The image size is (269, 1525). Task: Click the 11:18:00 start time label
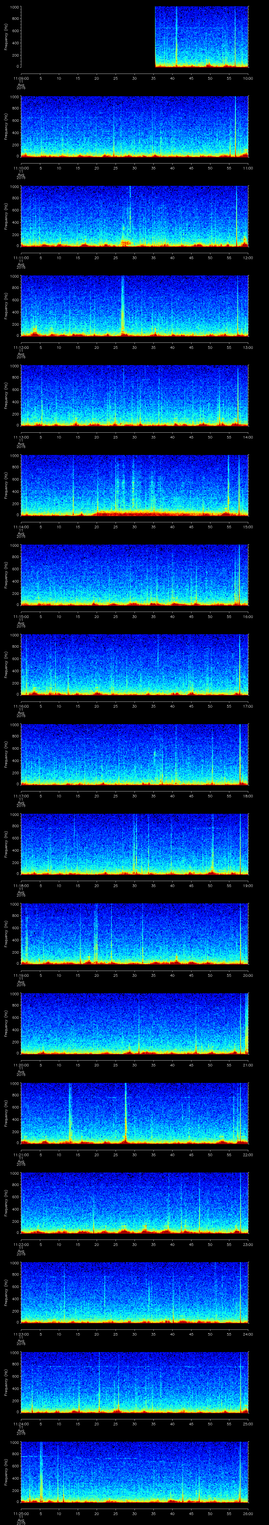pyautogui.click(x=21, y=886)
